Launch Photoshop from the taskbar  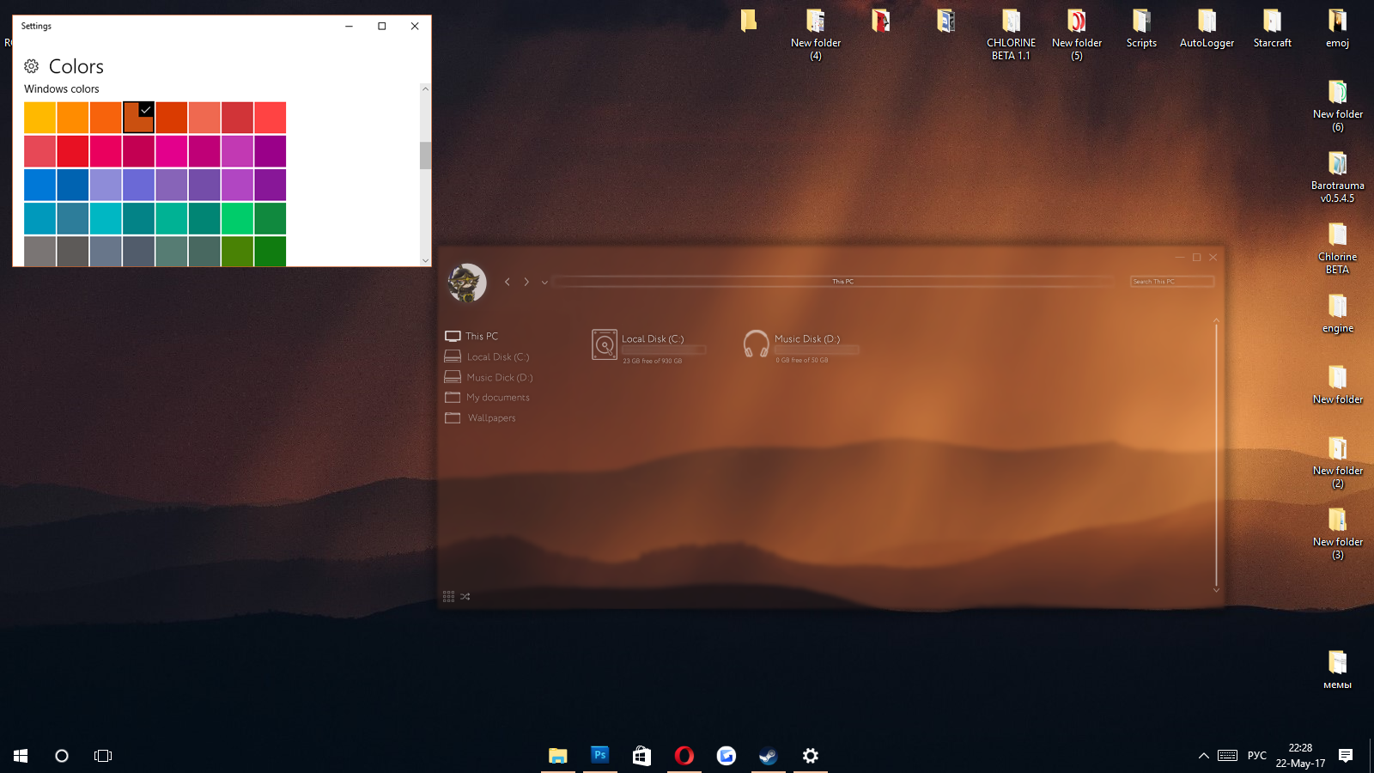point(600,756)
